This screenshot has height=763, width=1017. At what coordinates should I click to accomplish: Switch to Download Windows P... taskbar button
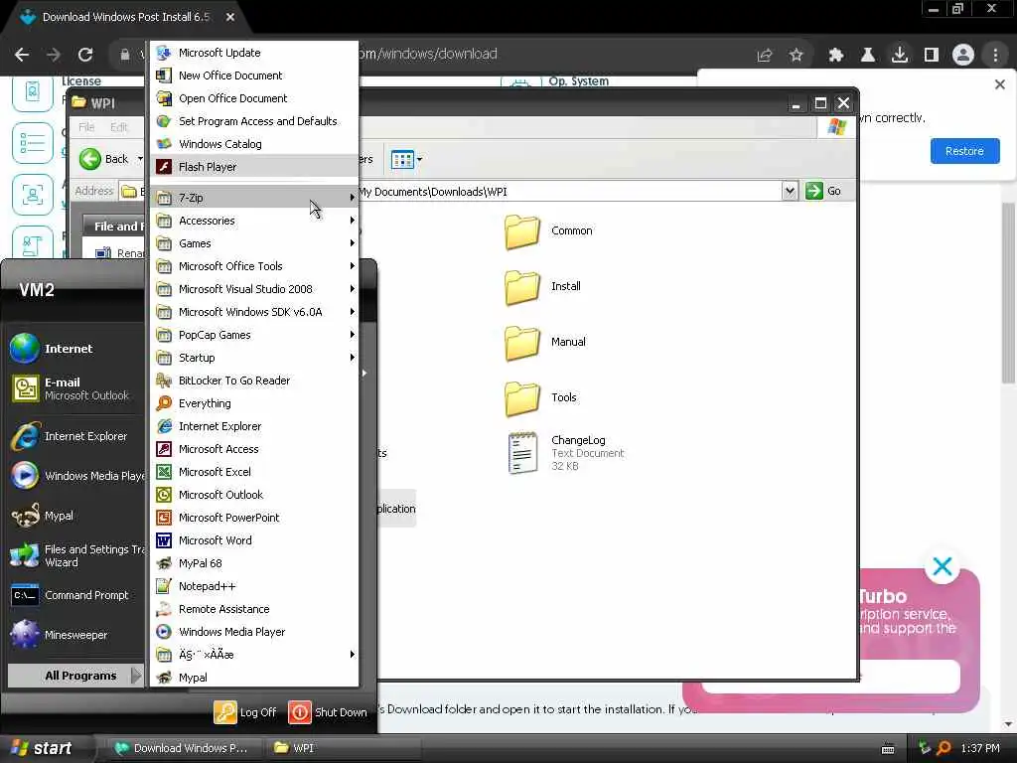point(187,748)
